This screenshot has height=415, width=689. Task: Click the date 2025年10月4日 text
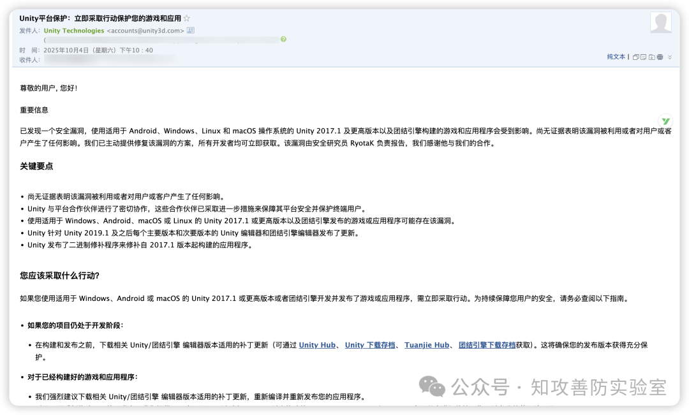(x=66, y=50)
